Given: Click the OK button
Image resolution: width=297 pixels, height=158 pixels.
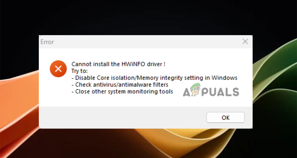Looking at the screenshot, I should pos(225,117).
